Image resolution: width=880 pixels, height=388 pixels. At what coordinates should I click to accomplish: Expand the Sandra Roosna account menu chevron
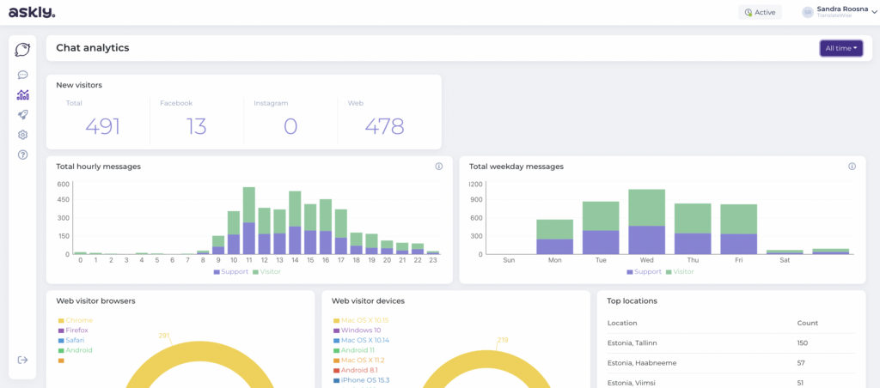pos(874,12)
